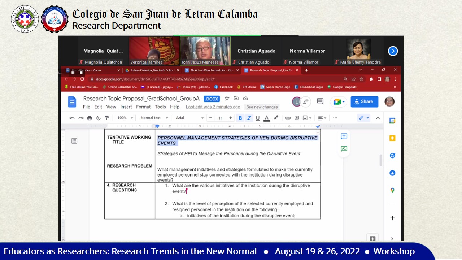Expand the 100% zoom dropdown
This screenshot has height=260, width=462.
point(125,118)
